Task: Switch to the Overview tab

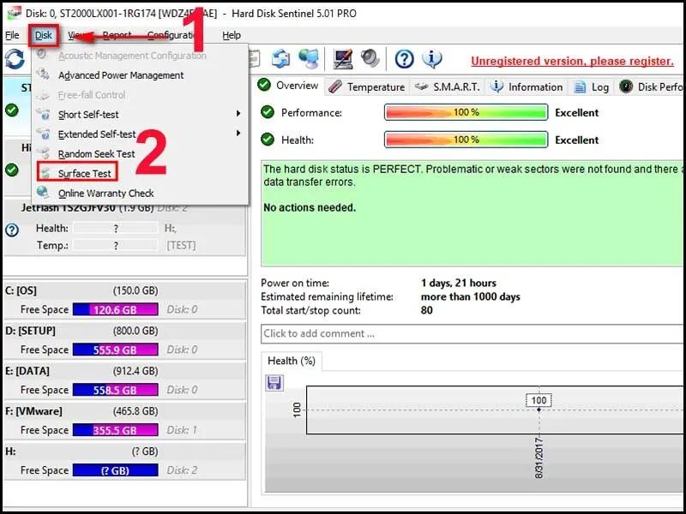Action: pos(289,86)
